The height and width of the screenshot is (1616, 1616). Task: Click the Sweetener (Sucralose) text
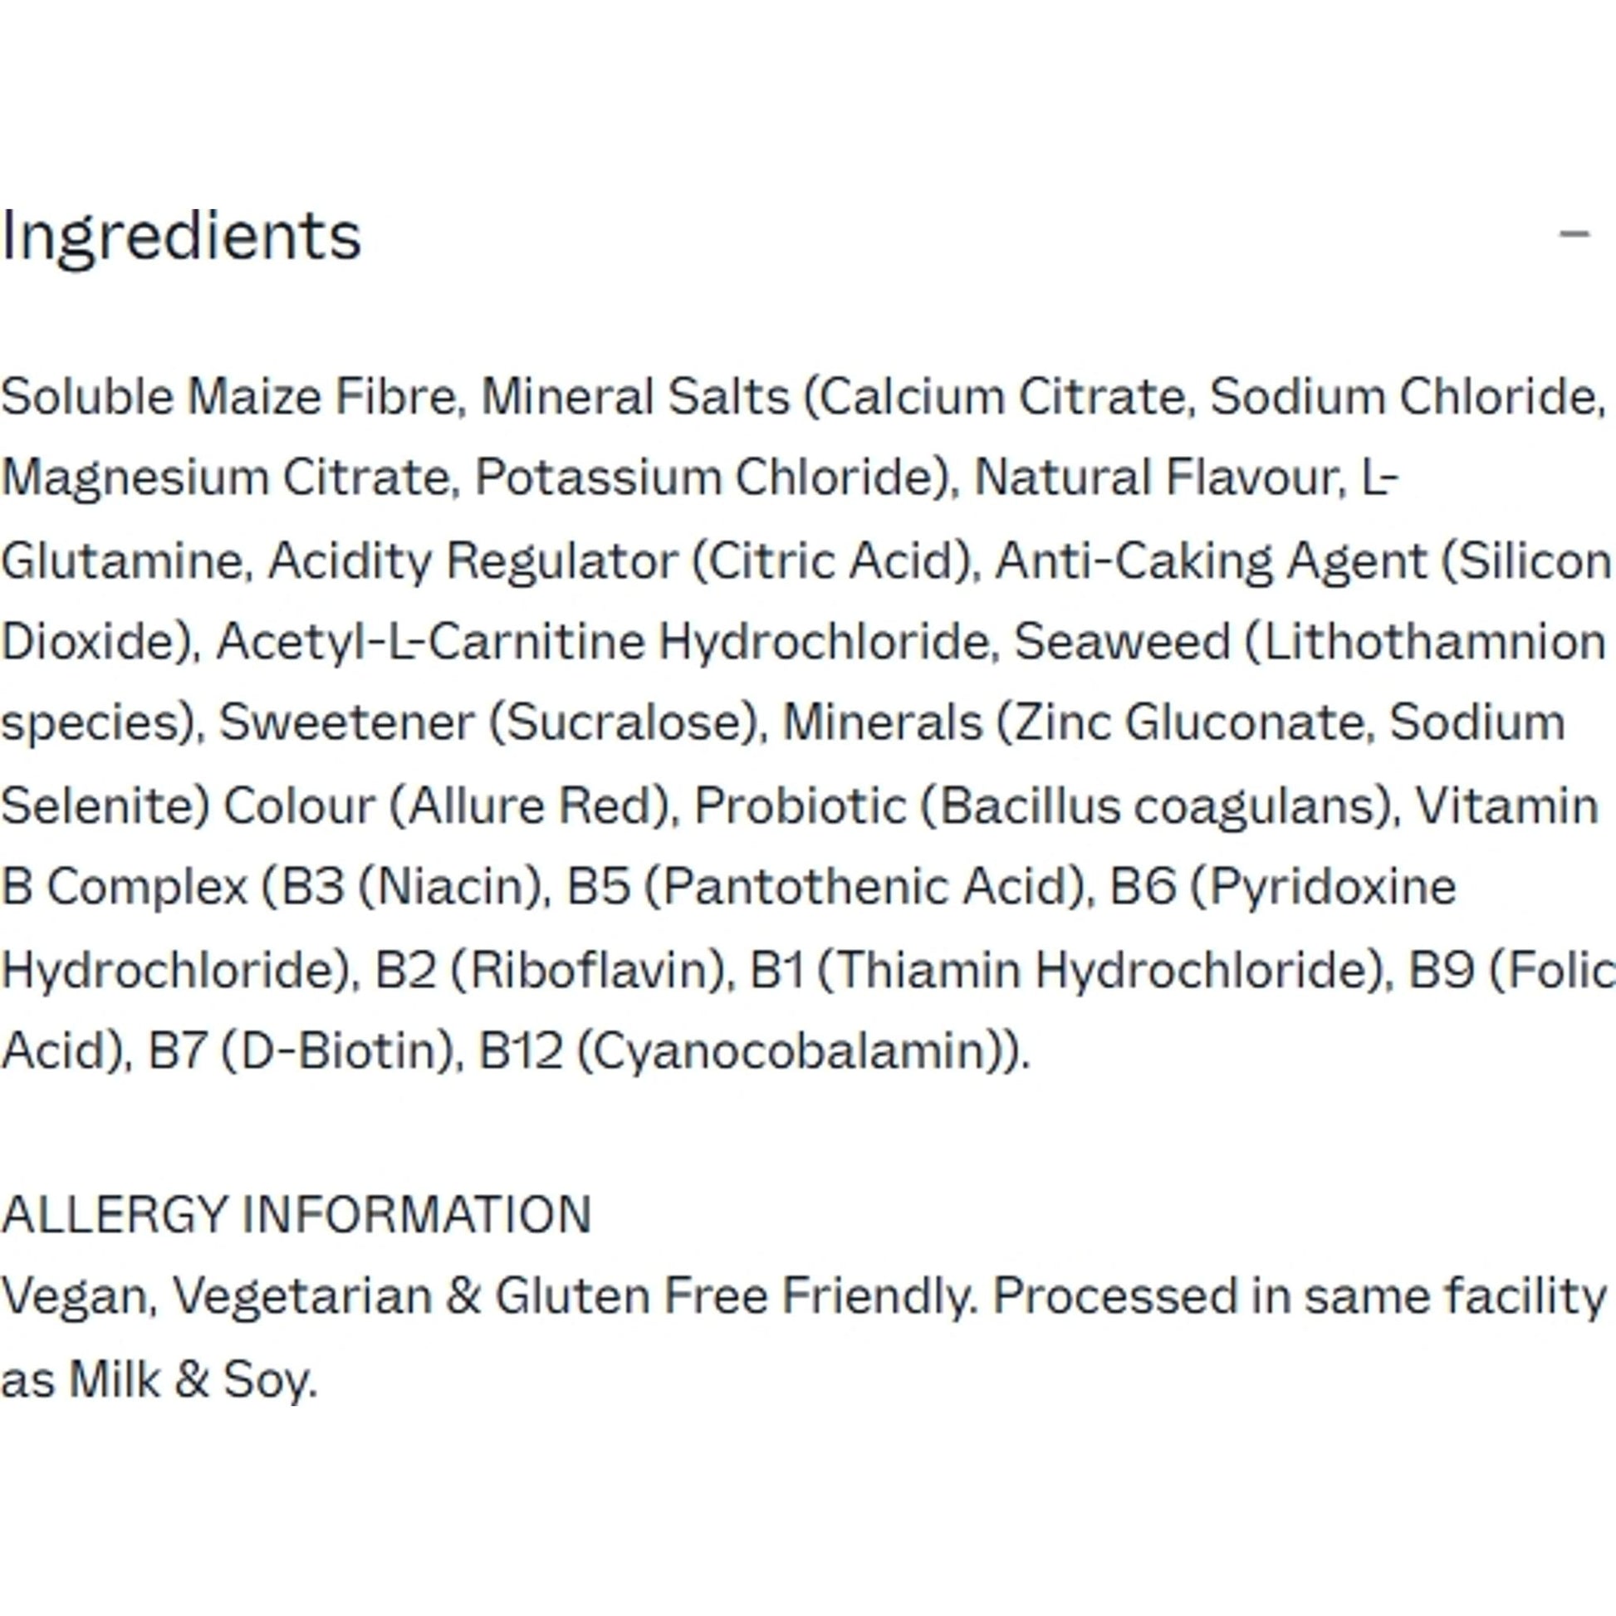point(492,722)
